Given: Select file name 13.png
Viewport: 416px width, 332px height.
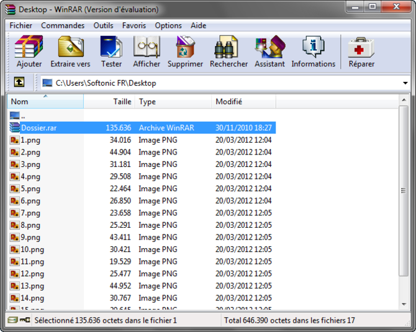Looking at the screenshot, I should coord(32,286).
